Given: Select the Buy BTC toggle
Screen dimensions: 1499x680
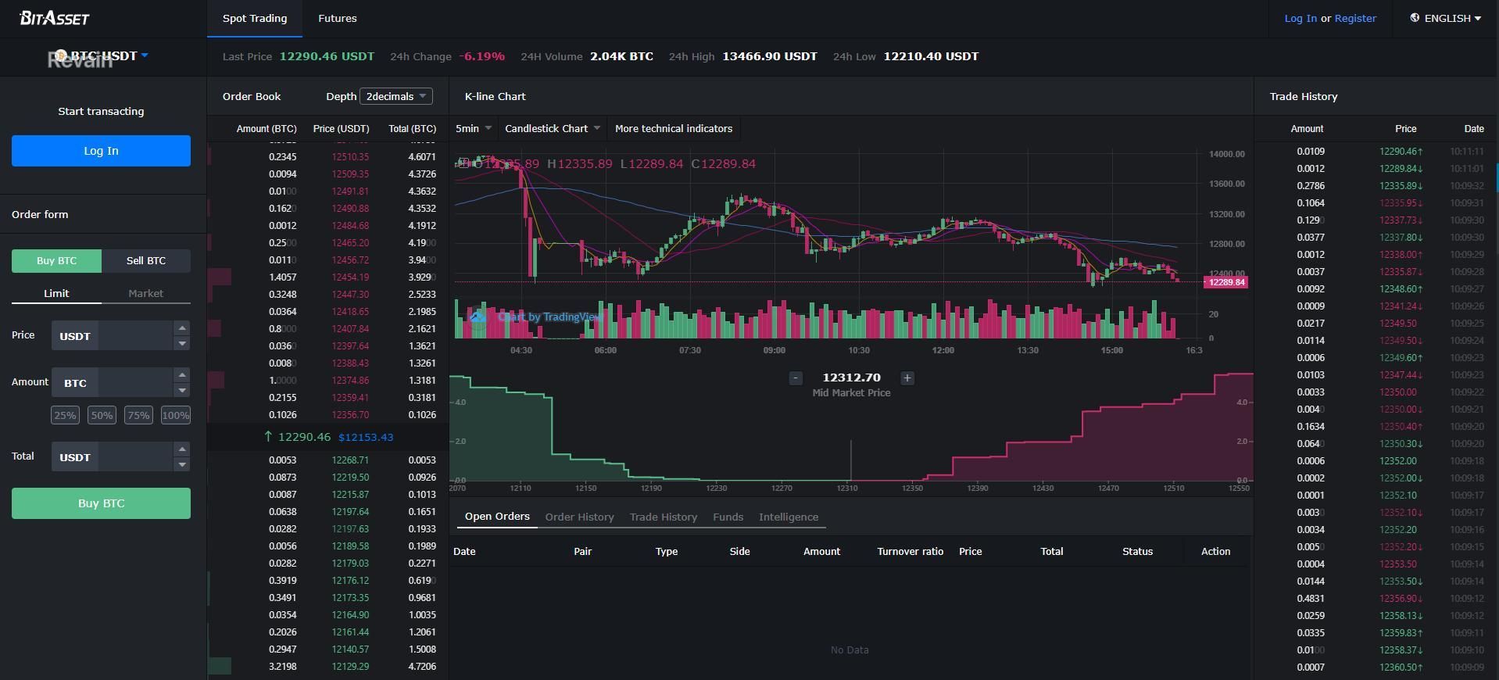Looking at the screenshot, I should pyautogui.click(x=56, y=261).
